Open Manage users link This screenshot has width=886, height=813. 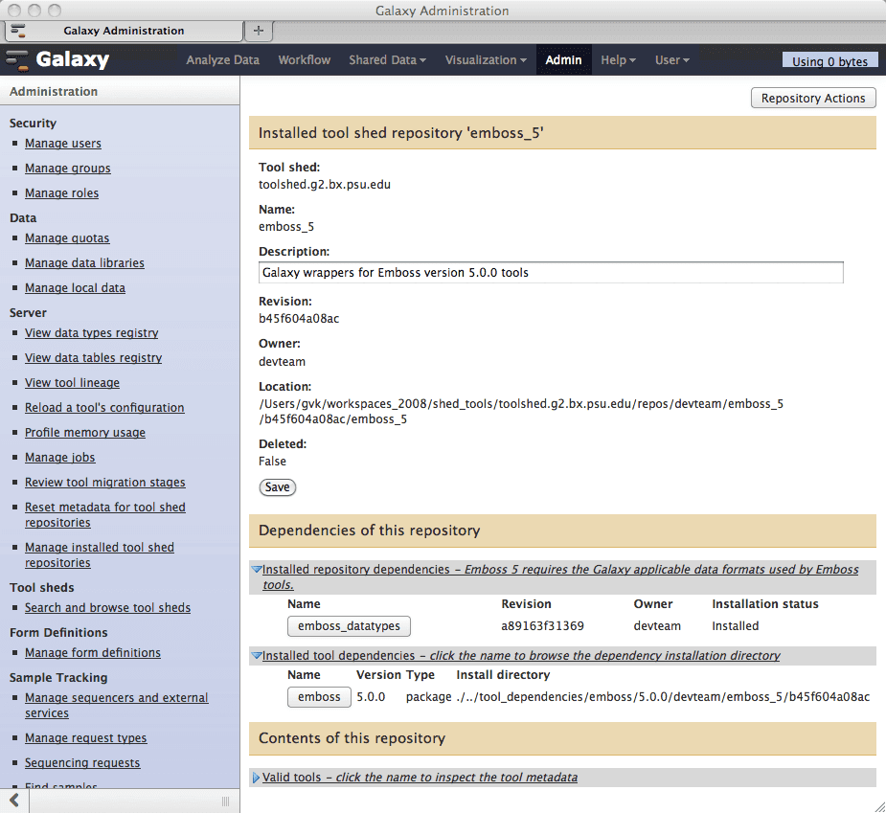(63, 144)
